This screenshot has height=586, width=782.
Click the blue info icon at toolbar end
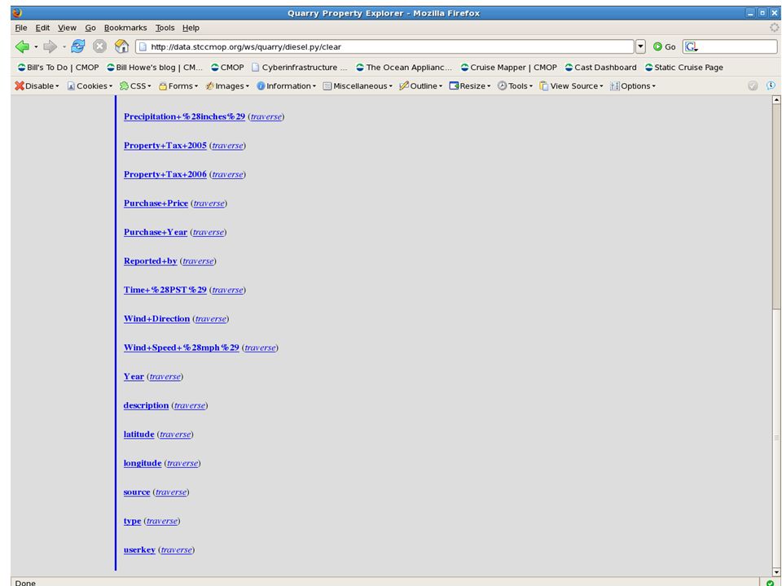click(771, 85)
